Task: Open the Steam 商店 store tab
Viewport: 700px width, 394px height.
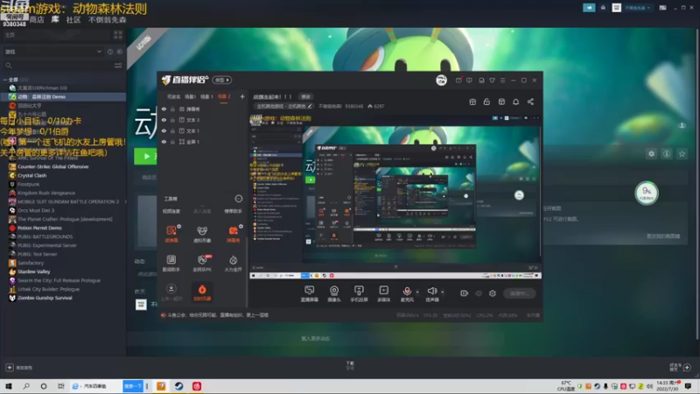Action: pyautogui.click(x=37, y=19)
